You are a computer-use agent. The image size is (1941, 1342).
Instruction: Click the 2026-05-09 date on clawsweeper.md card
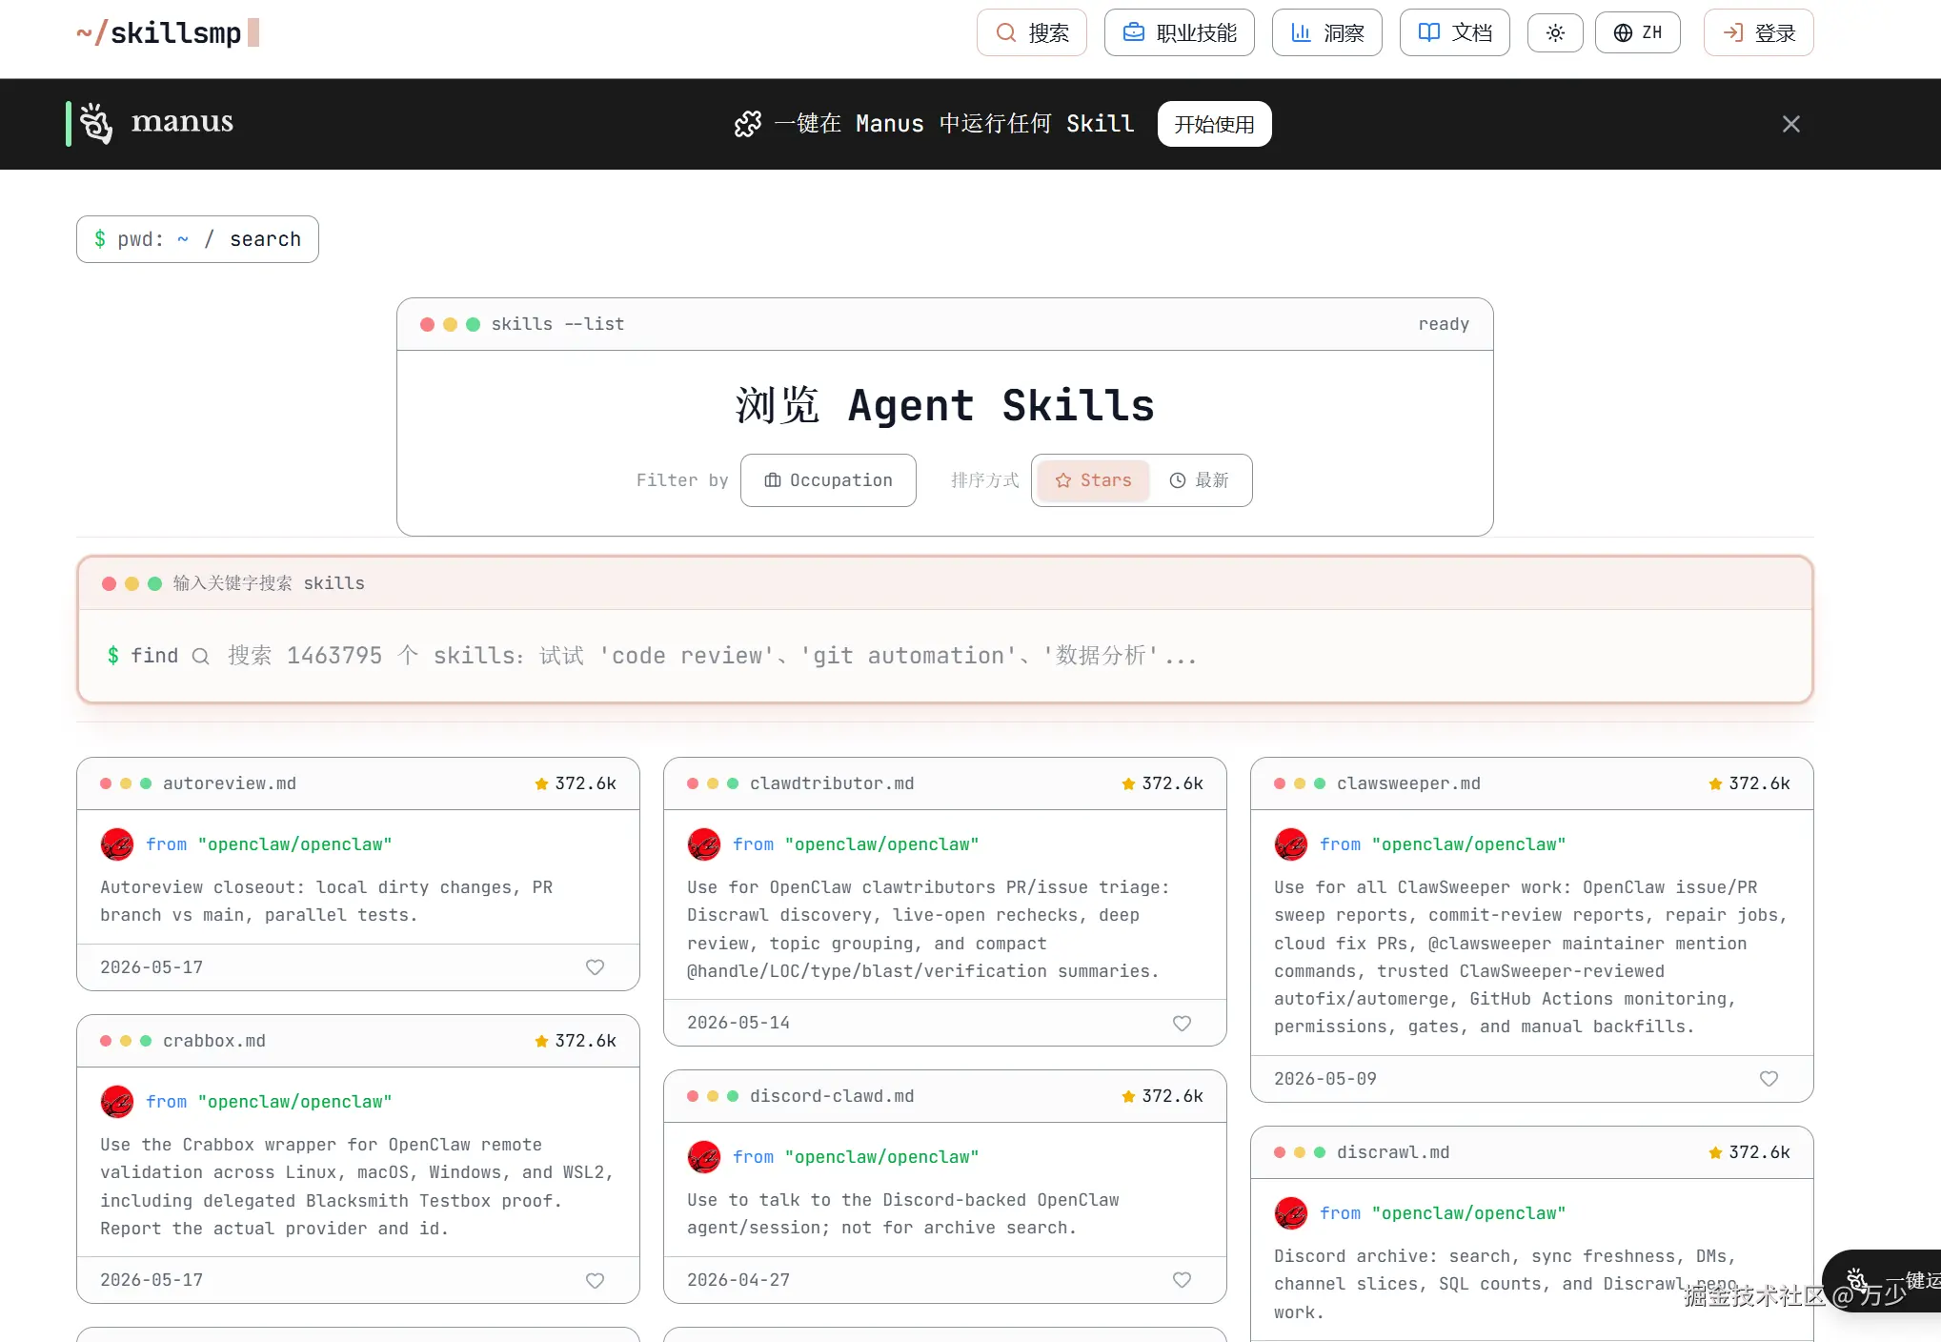point(1325,1079)
